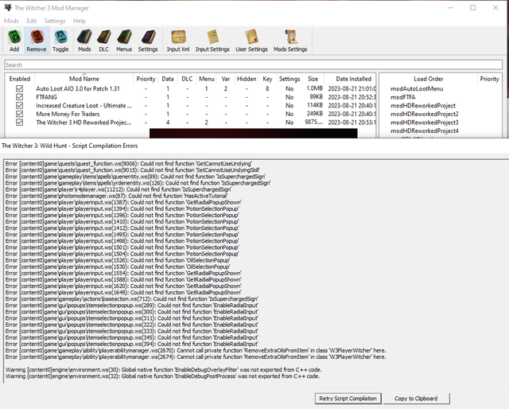Sort by Key column header

tap(267, 79)
